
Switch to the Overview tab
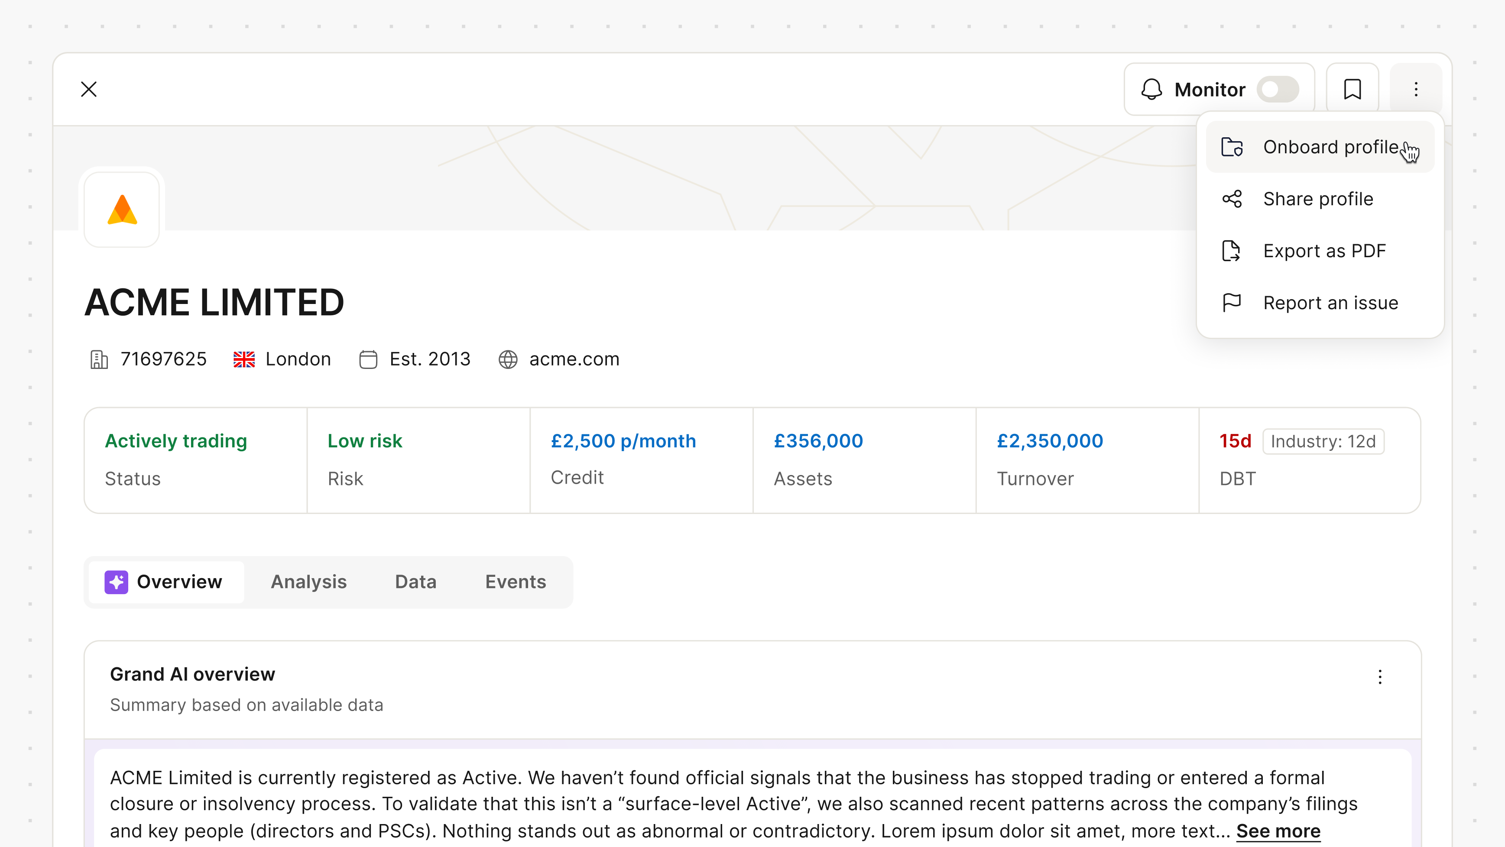166,582
